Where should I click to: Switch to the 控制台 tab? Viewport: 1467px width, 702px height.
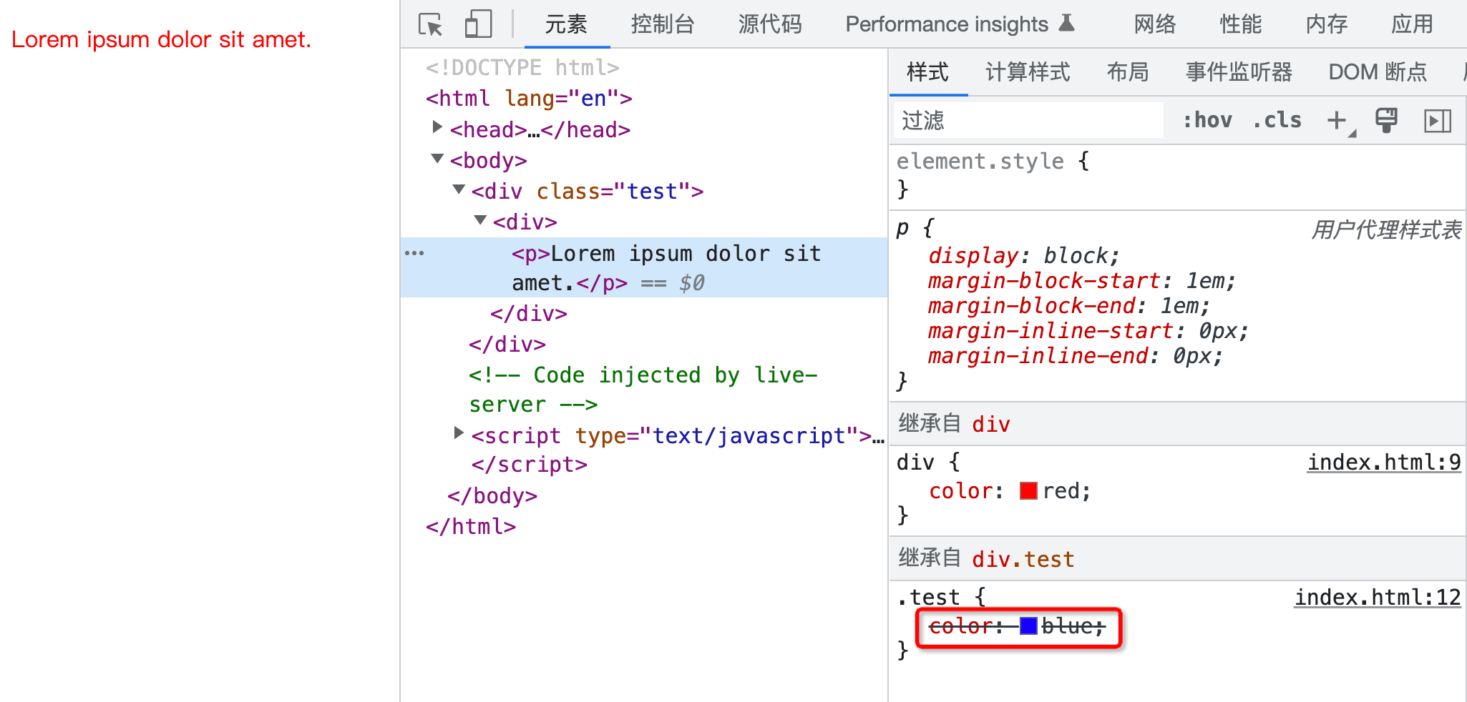pyautogui.click(x=663, y=24)
